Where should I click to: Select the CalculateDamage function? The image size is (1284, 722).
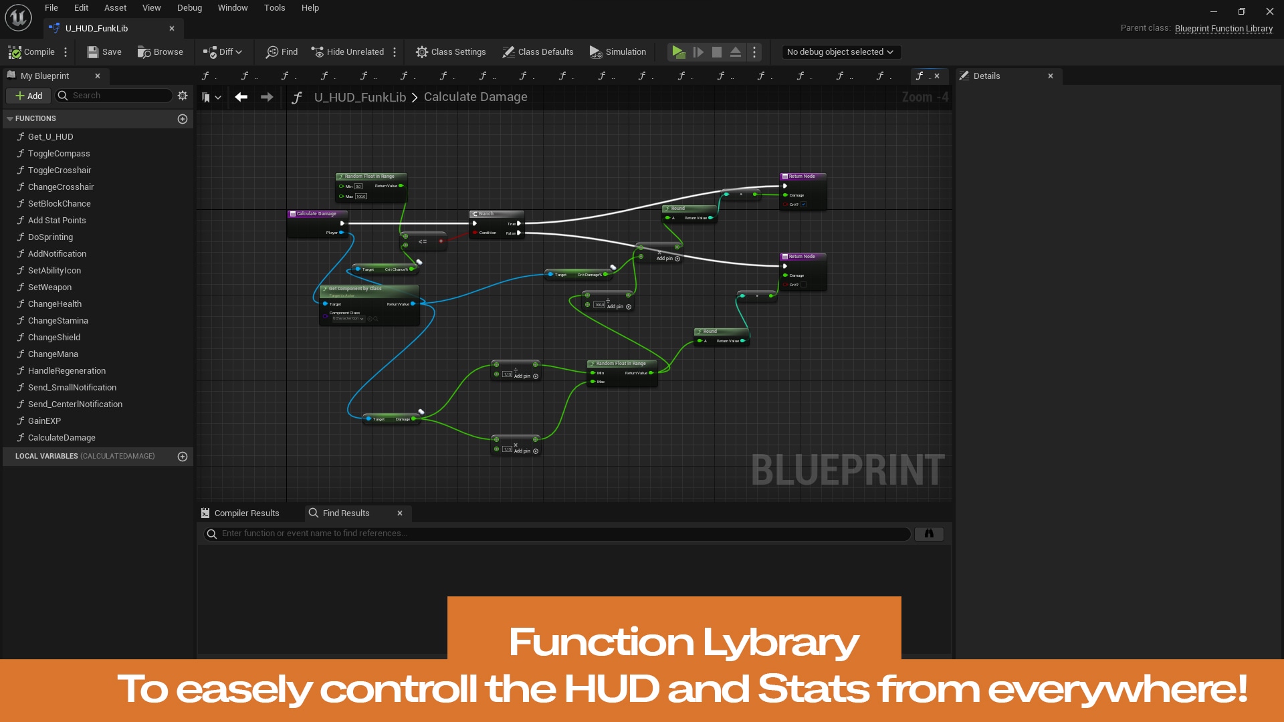(61, 437)
